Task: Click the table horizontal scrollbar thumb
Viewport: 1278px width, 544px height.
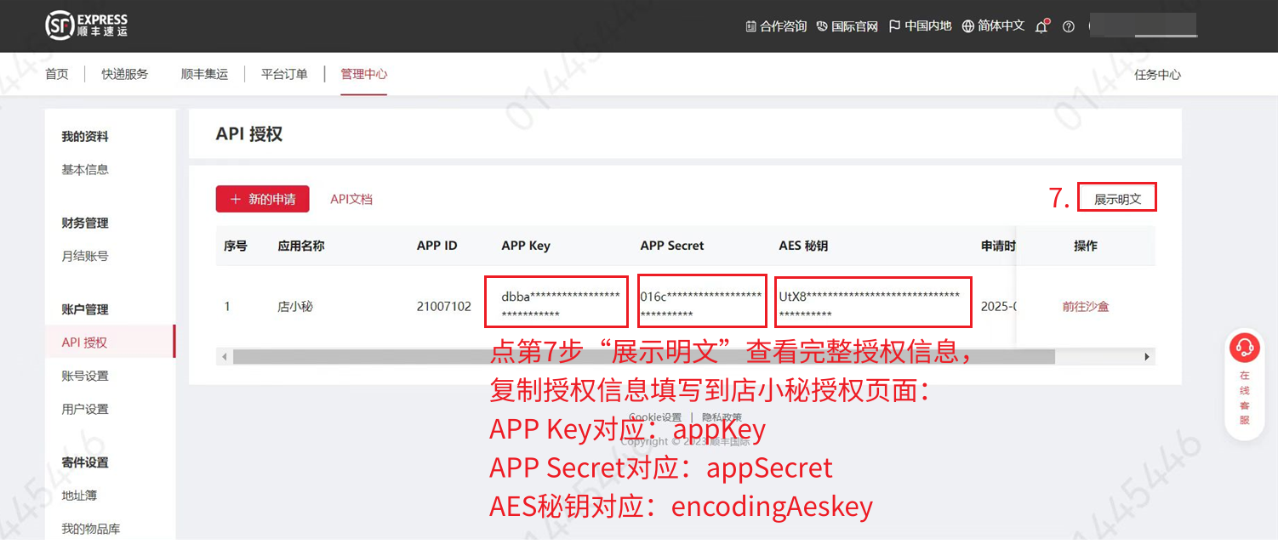Action: [x=643, y=357]
